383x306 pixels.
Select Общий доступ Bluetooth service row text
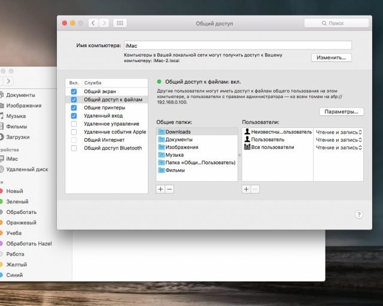(113, 148)
